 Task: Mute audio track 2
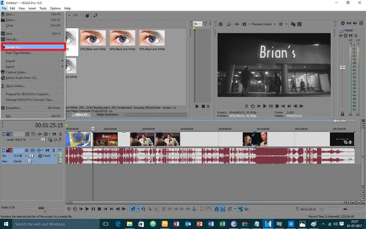point(48,150)
